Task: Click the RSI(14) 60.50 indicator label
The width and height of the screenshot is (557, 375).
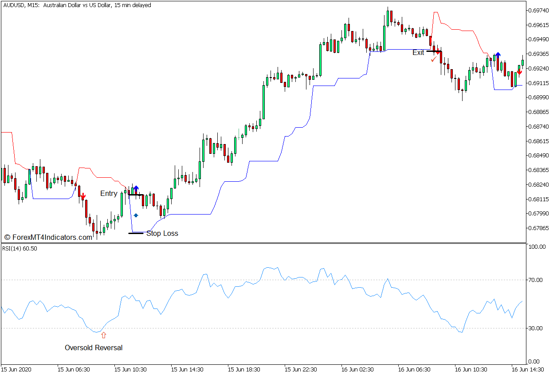Action: coord(20,248)
